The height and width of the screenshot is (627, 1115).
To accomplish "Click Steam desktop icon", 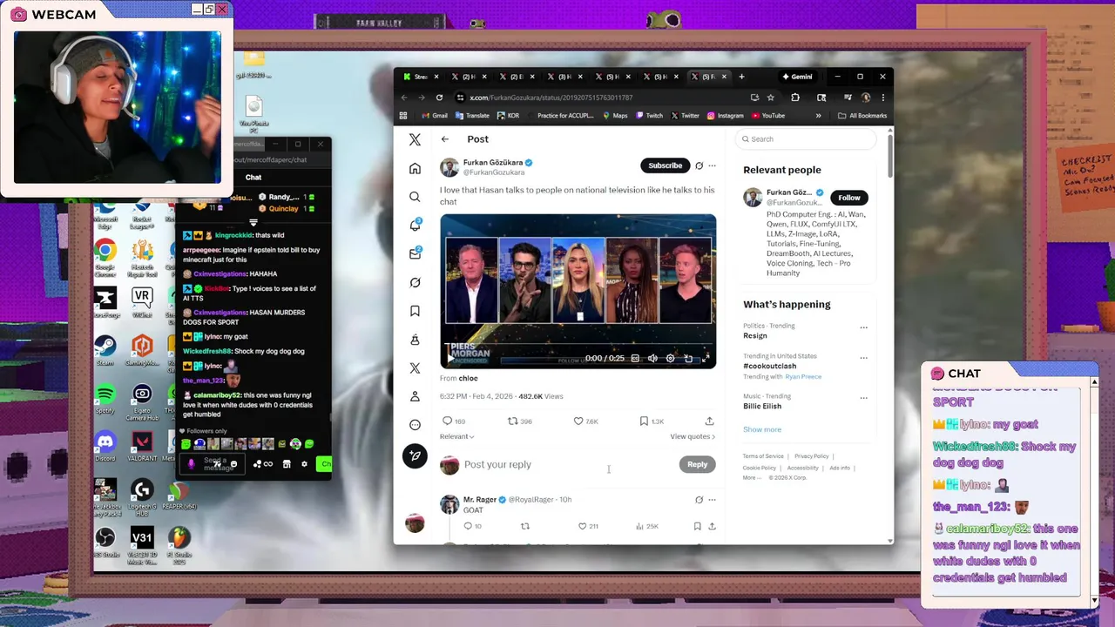I will (x=105, y=351).
